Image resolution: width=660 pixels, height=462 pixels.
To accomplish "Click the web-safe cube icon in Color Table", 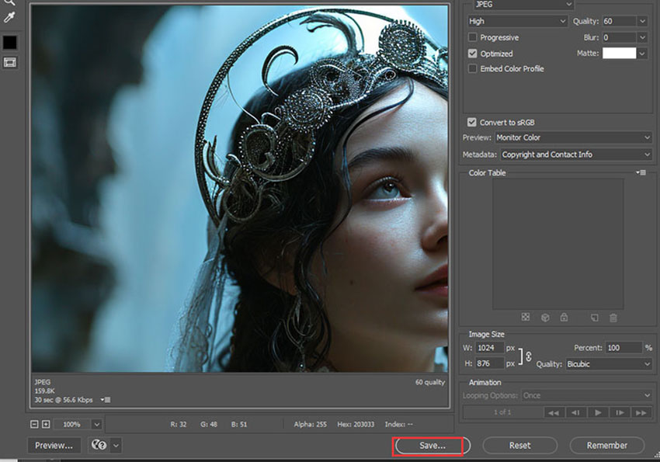I will tap(545, 318).
